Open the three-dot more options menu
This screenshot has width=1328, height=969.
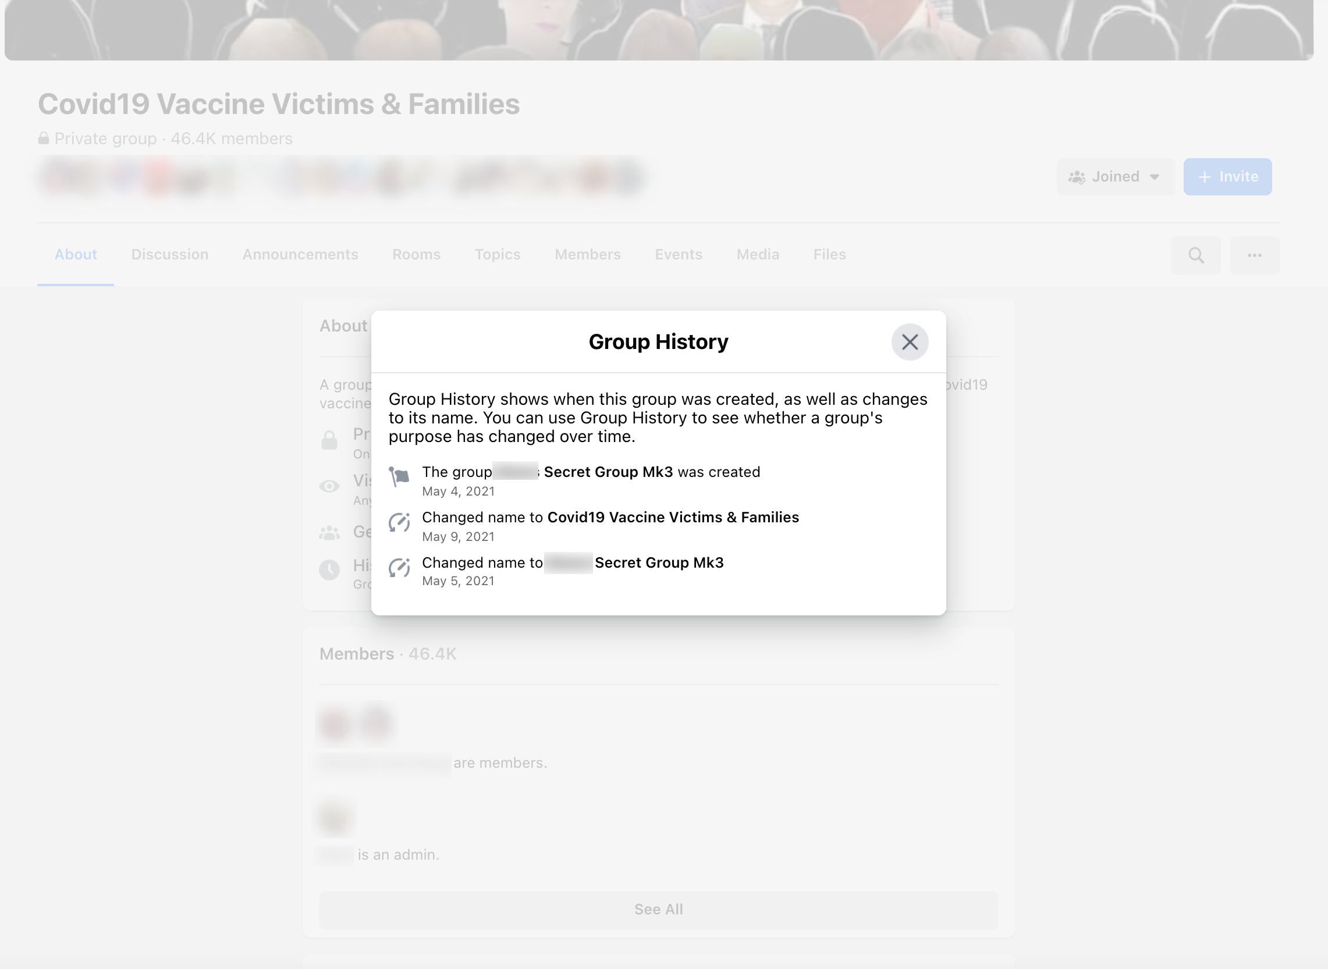(x=1254, y=255)
